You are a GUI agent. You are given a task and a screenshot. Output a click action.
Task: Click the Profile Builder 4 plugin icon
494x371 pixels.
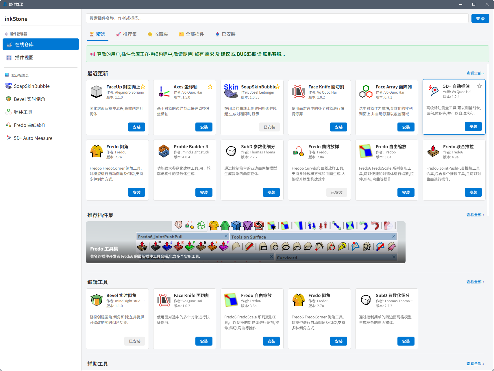pos(164,151)
